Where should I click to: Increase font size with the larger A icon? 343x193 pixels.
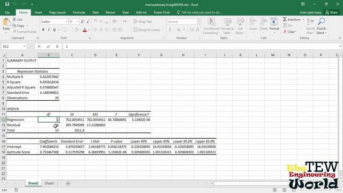coord(83,21)
